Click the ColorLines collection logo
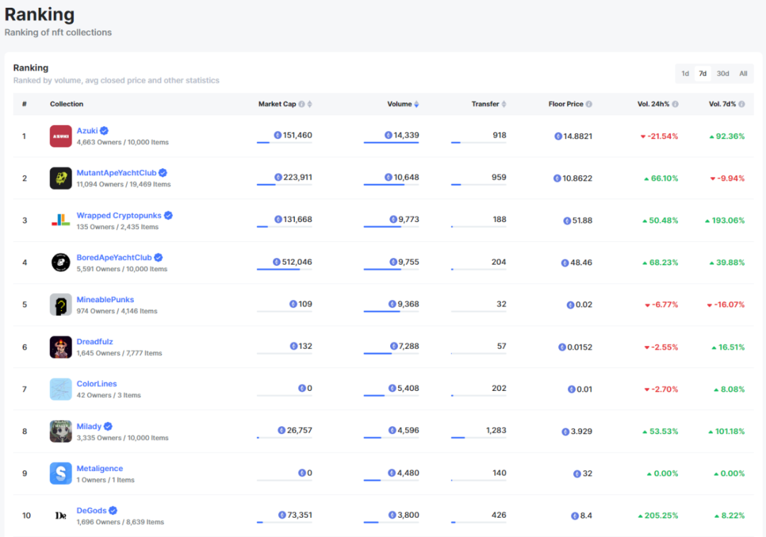Viewport: 766px width, 537px height. click(60, 389)
